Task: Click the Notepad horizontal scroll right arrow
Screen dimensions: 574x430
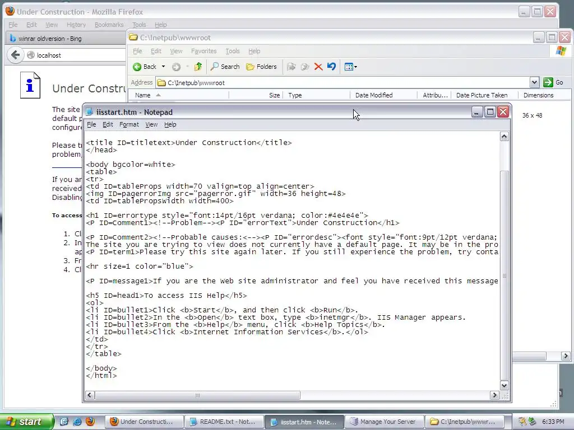Action: click(494, 395)
